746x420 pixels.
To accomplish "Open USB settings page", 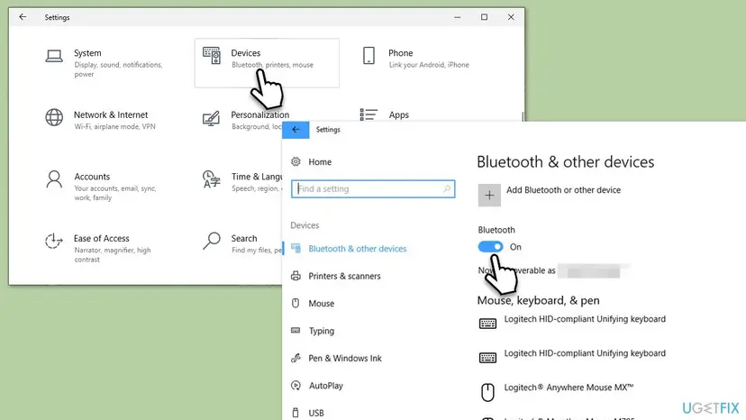I will point(316,413).
